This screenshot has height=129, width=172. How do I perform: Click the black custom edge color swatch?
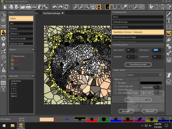[151, 83]
